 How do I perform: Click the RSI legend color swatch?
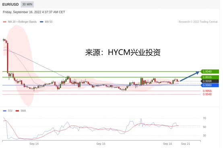coord(5,111)
